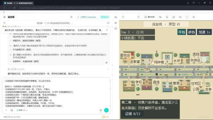
Task: Click the 已绑定 GameJam button
Action: click(x=86, y=17)
